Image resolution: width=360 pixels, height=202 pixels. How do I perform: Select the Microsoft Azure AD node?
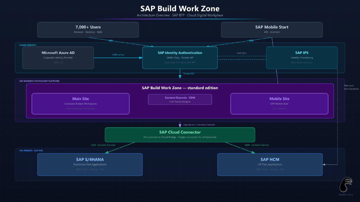tap(58, 57)
